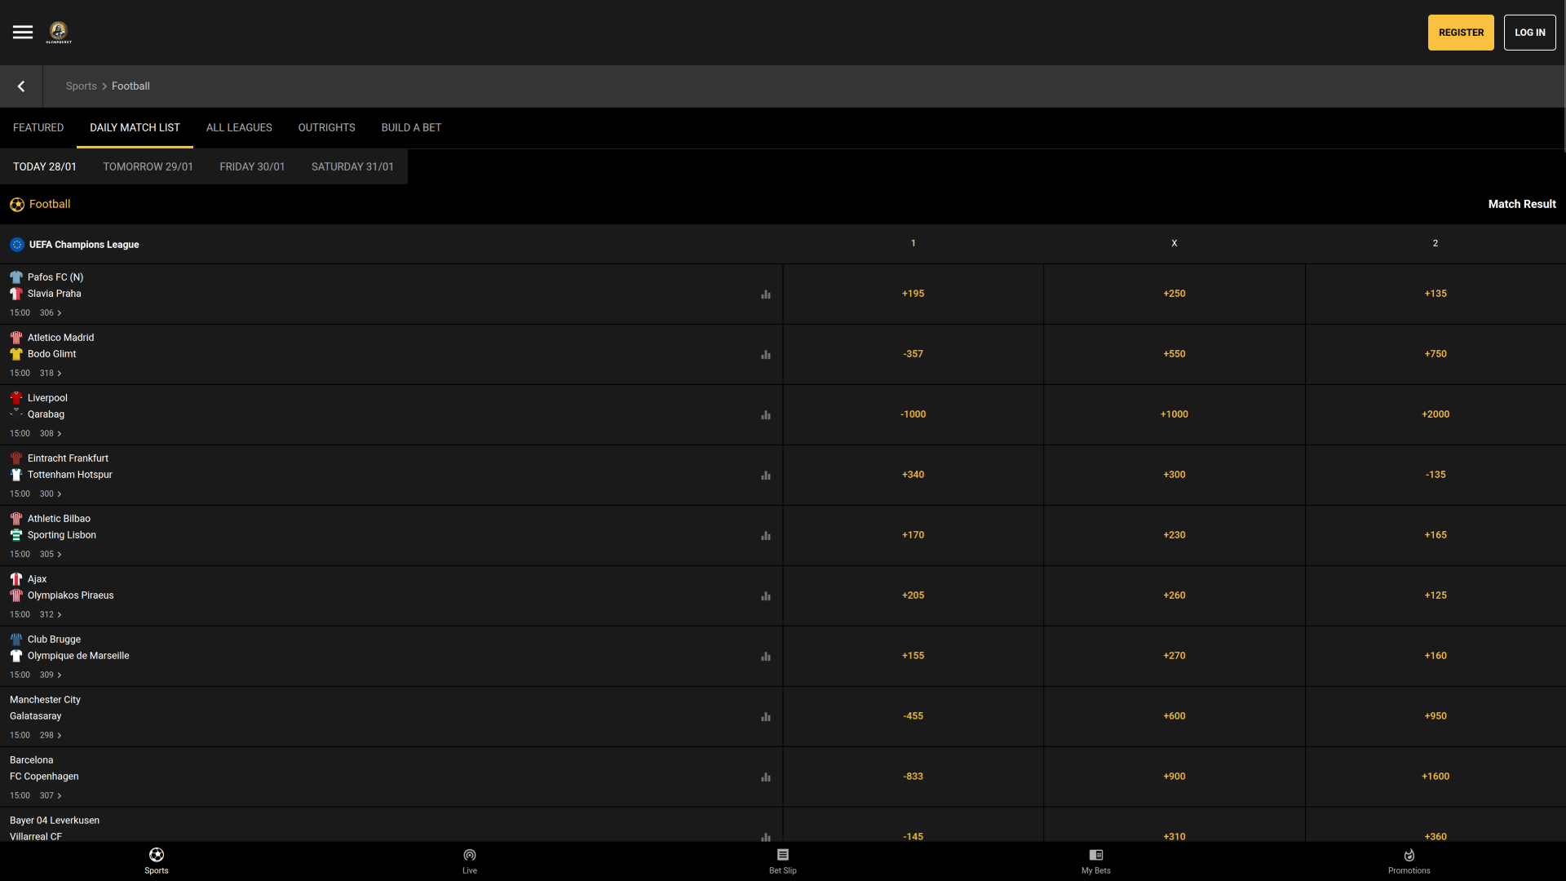The height and width of the screenshot is (881, 1566).
Task: Expand 298 markets for Manchester City match
Action: pos(51,736)
